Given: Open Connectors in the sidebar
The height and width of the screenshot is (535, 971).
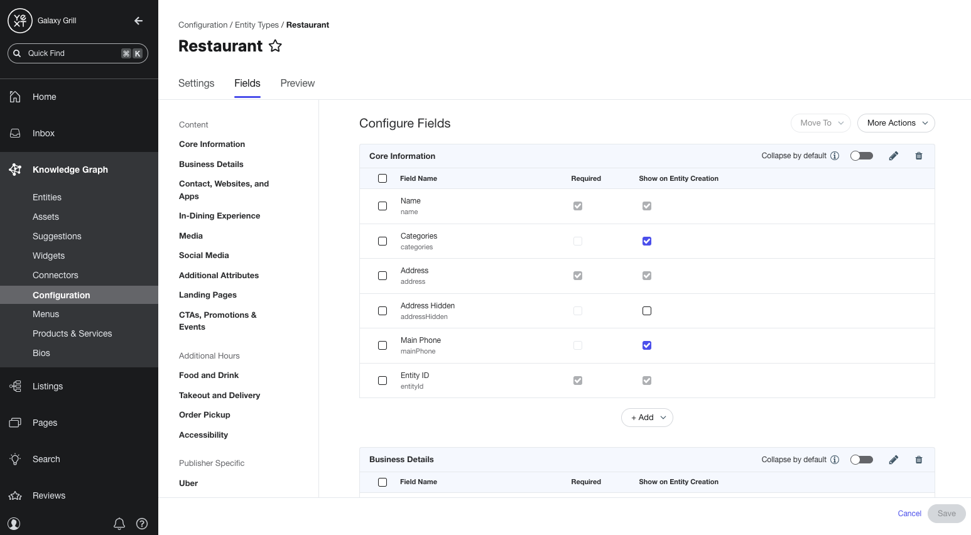Looking at the screenshot, I should pos(55,275).
